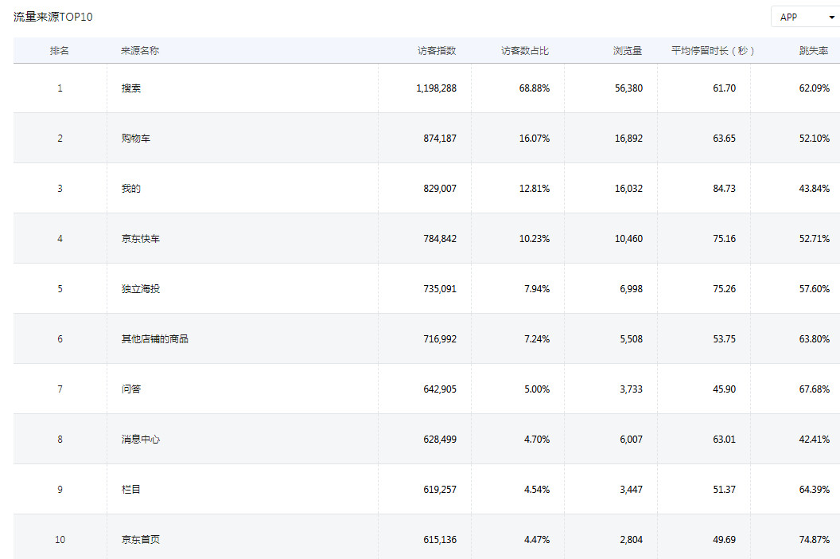Click page views value 2,804
840x559 pixels.
click(x=631, y=540)
